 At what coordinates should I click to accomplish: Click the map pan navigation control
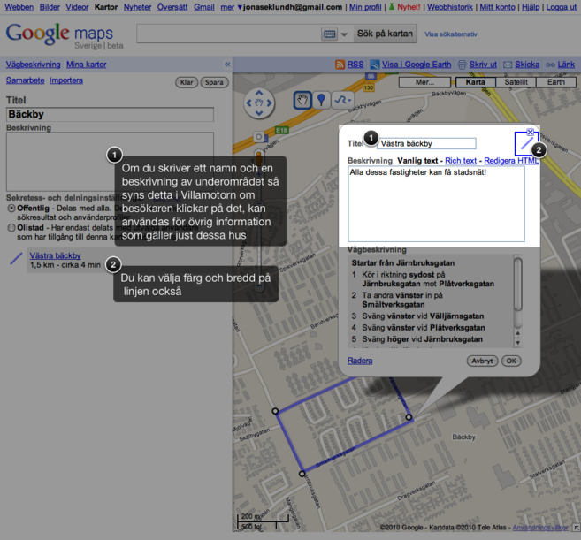click(x=259, y=103)
